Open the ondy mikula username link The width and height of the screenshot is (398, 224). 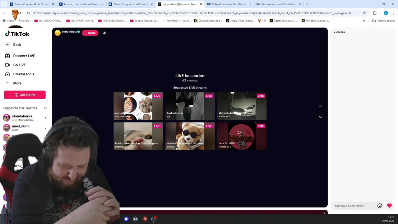click(69, 32)
